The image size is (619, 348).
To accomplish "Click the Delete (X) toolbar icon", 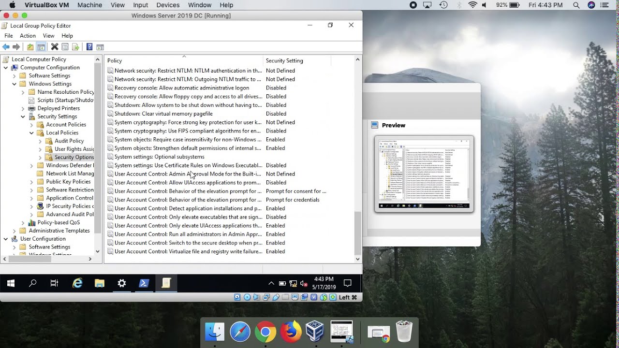I will (55, 47).
